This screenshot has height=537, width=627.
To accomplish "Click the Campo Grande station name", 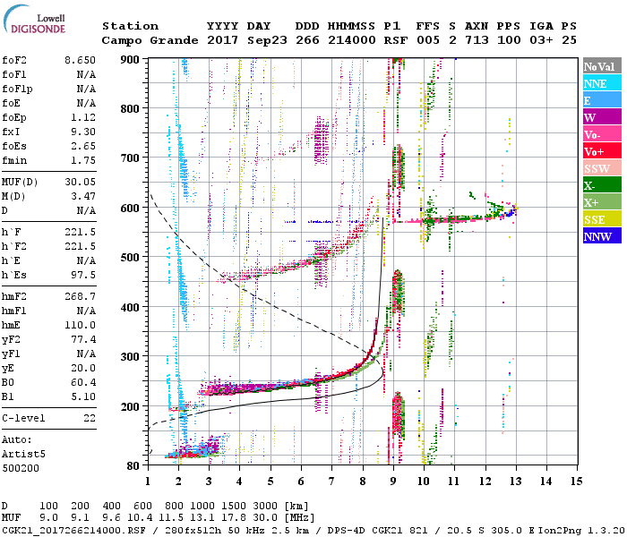I will tap(150, 40).
